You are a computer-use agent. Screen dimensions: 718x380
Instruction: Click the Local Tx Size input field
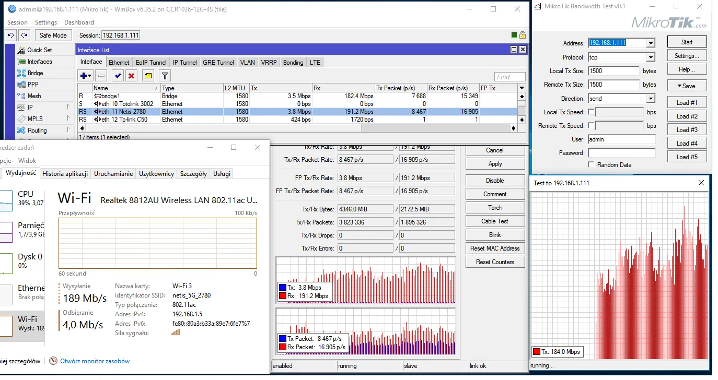point(613,71)
